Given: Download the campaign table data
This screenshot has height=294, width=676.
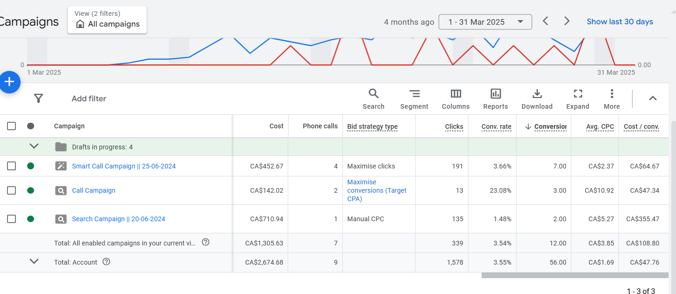Looking at the screenshot, I should 537,99.
